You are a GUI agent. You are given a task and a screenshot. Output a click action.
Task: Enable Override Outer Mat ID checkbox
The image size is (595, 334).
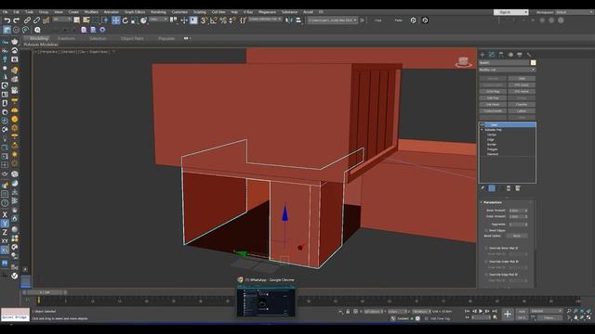tap(486, 262)
